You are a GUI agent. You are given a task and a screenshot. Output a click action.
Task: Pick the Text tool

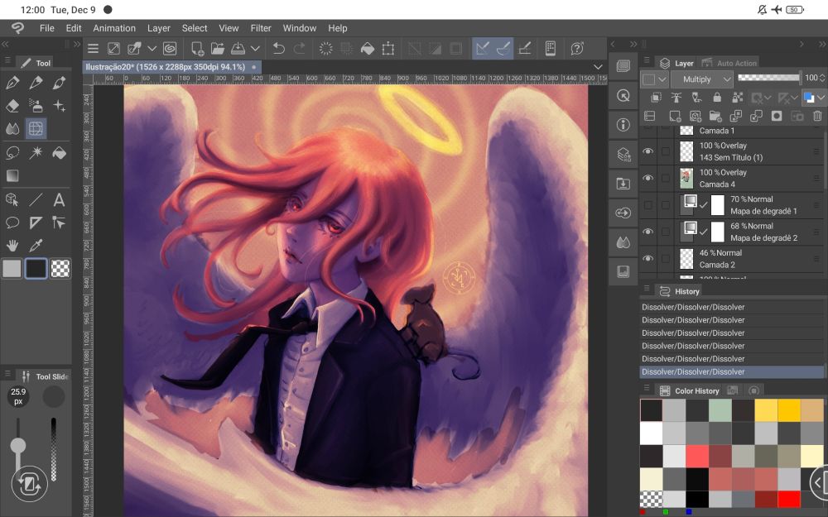click(59, 200)
